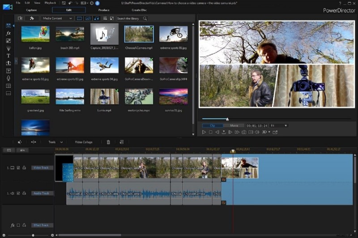This screenshot has width=358, height=238.
Task: Open the Playback menu
Action: pyautogui.click(x=50, y=3)
